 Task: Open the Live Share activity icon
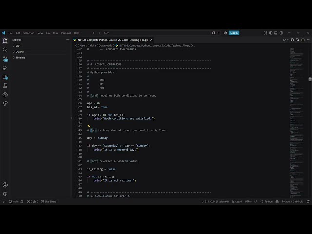[5, 103]
